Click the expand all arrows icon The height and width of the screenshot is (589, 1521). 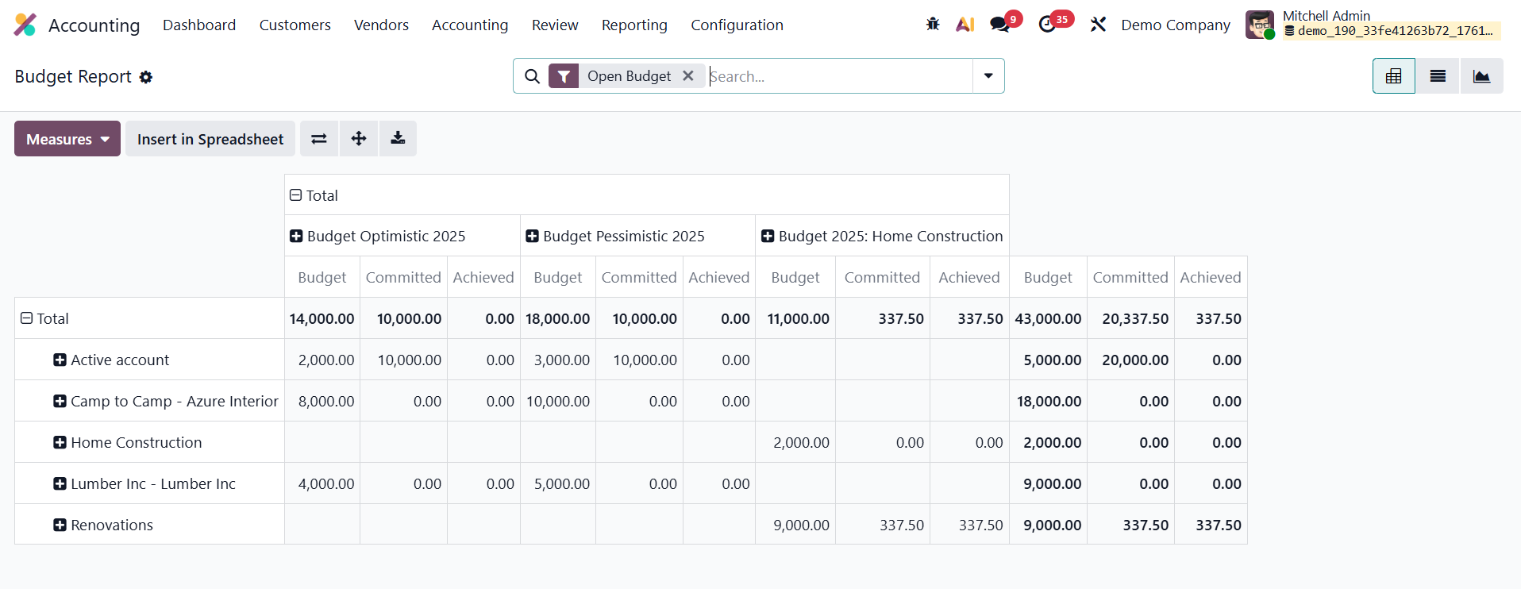(359, 139)
